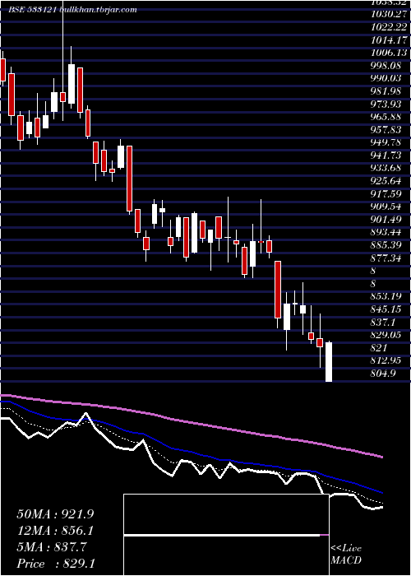Select the 990.03 axis value

coord(387,79)
